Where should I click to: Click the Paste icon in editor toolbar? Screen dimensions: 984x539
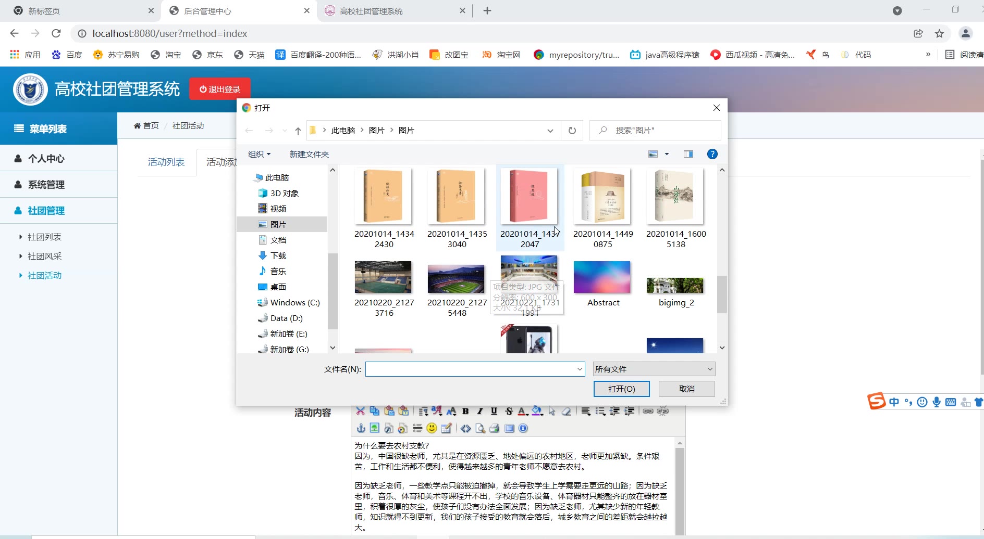[x=389, y=411]
